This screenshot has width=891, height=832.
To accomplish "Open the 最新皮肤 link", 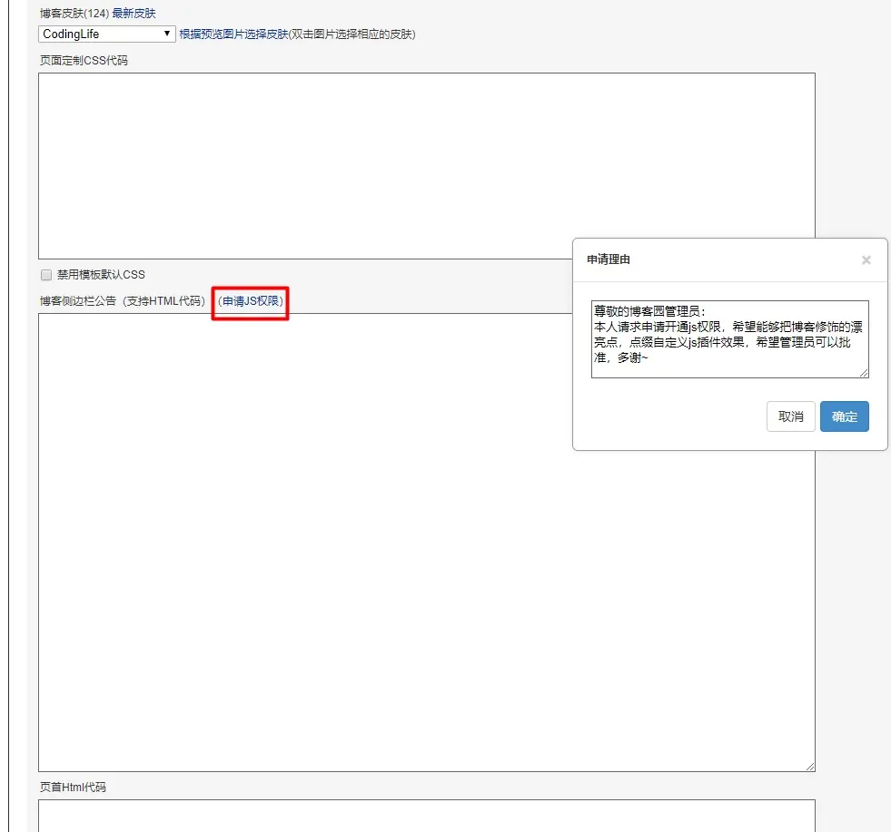I will click(x=134, y=14).
